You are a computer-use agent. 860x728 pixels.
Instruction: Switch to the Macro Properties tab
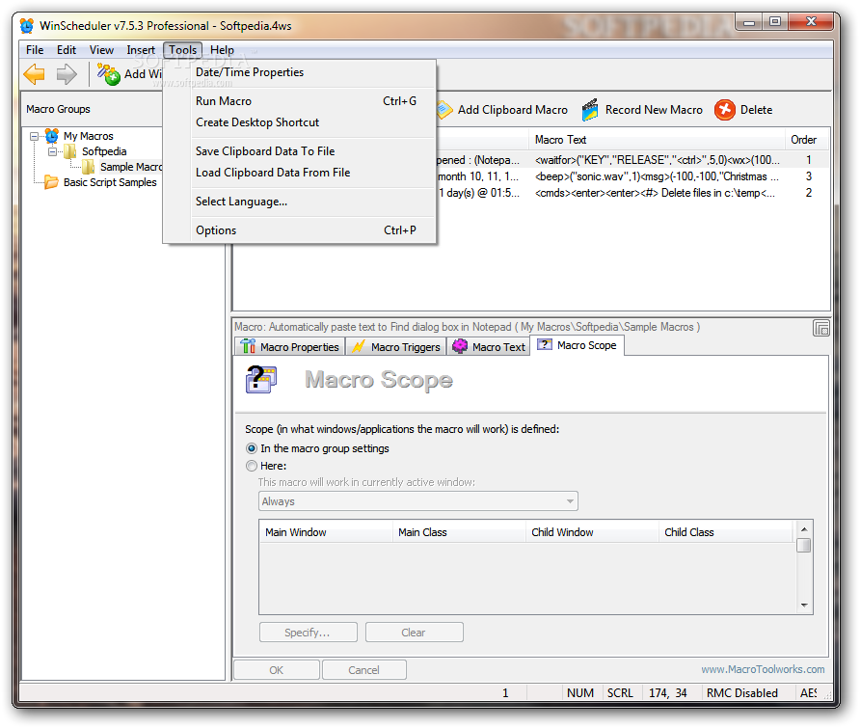(x=290, y=347)
